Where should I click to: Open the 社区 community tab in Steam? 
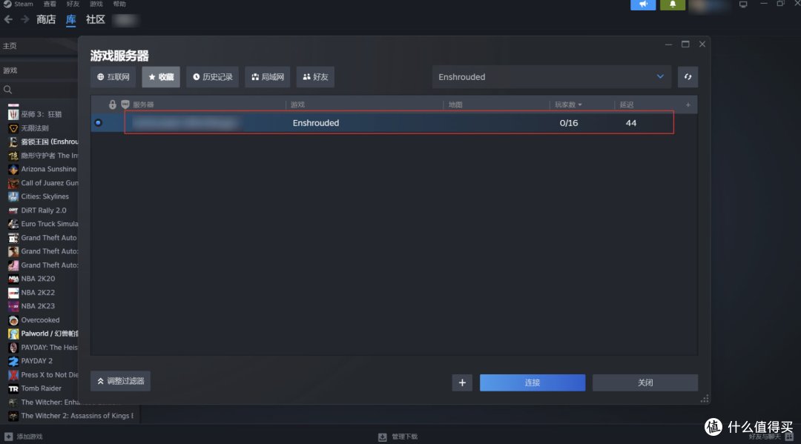(96, 19)
